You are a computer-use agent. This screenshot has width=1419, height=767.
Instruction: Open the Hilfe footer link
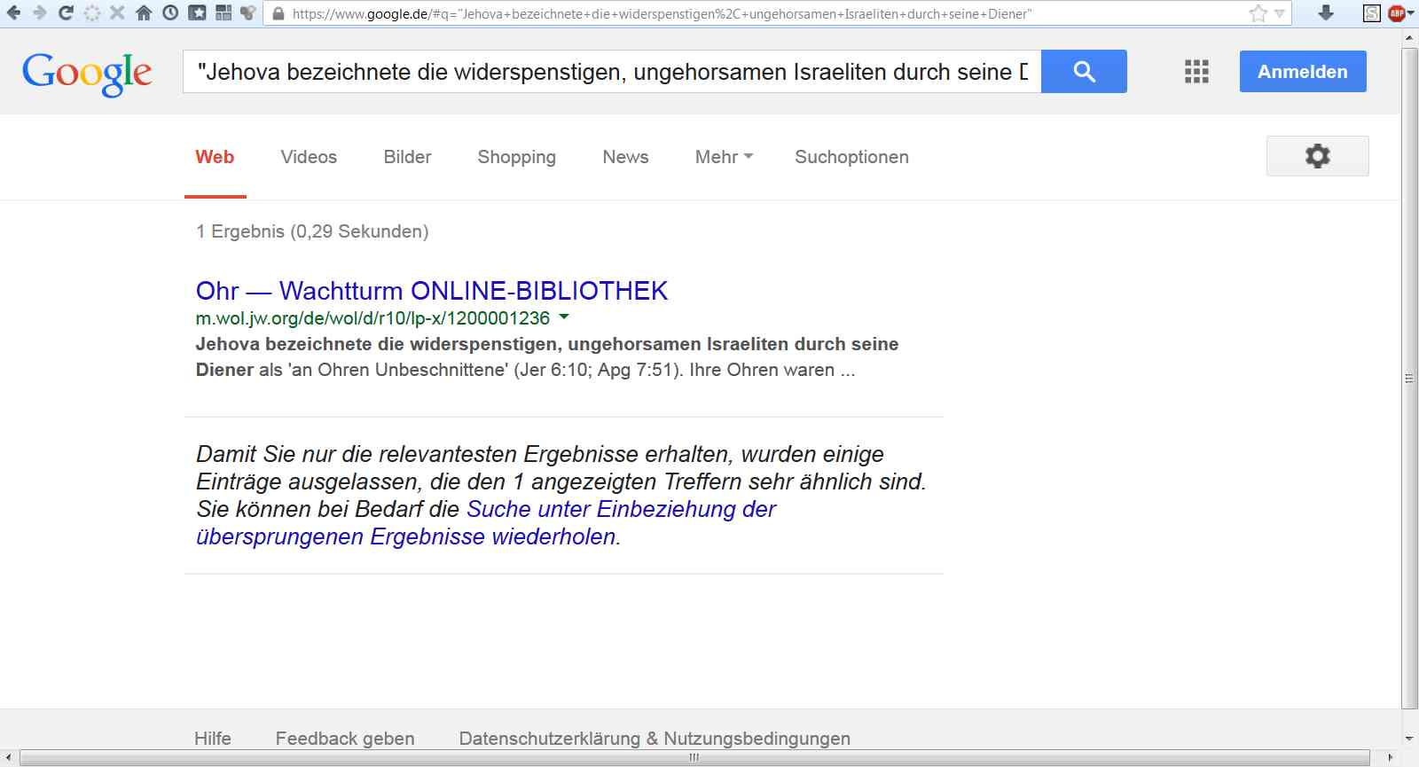pyautogui.click(x=213, y=739)
